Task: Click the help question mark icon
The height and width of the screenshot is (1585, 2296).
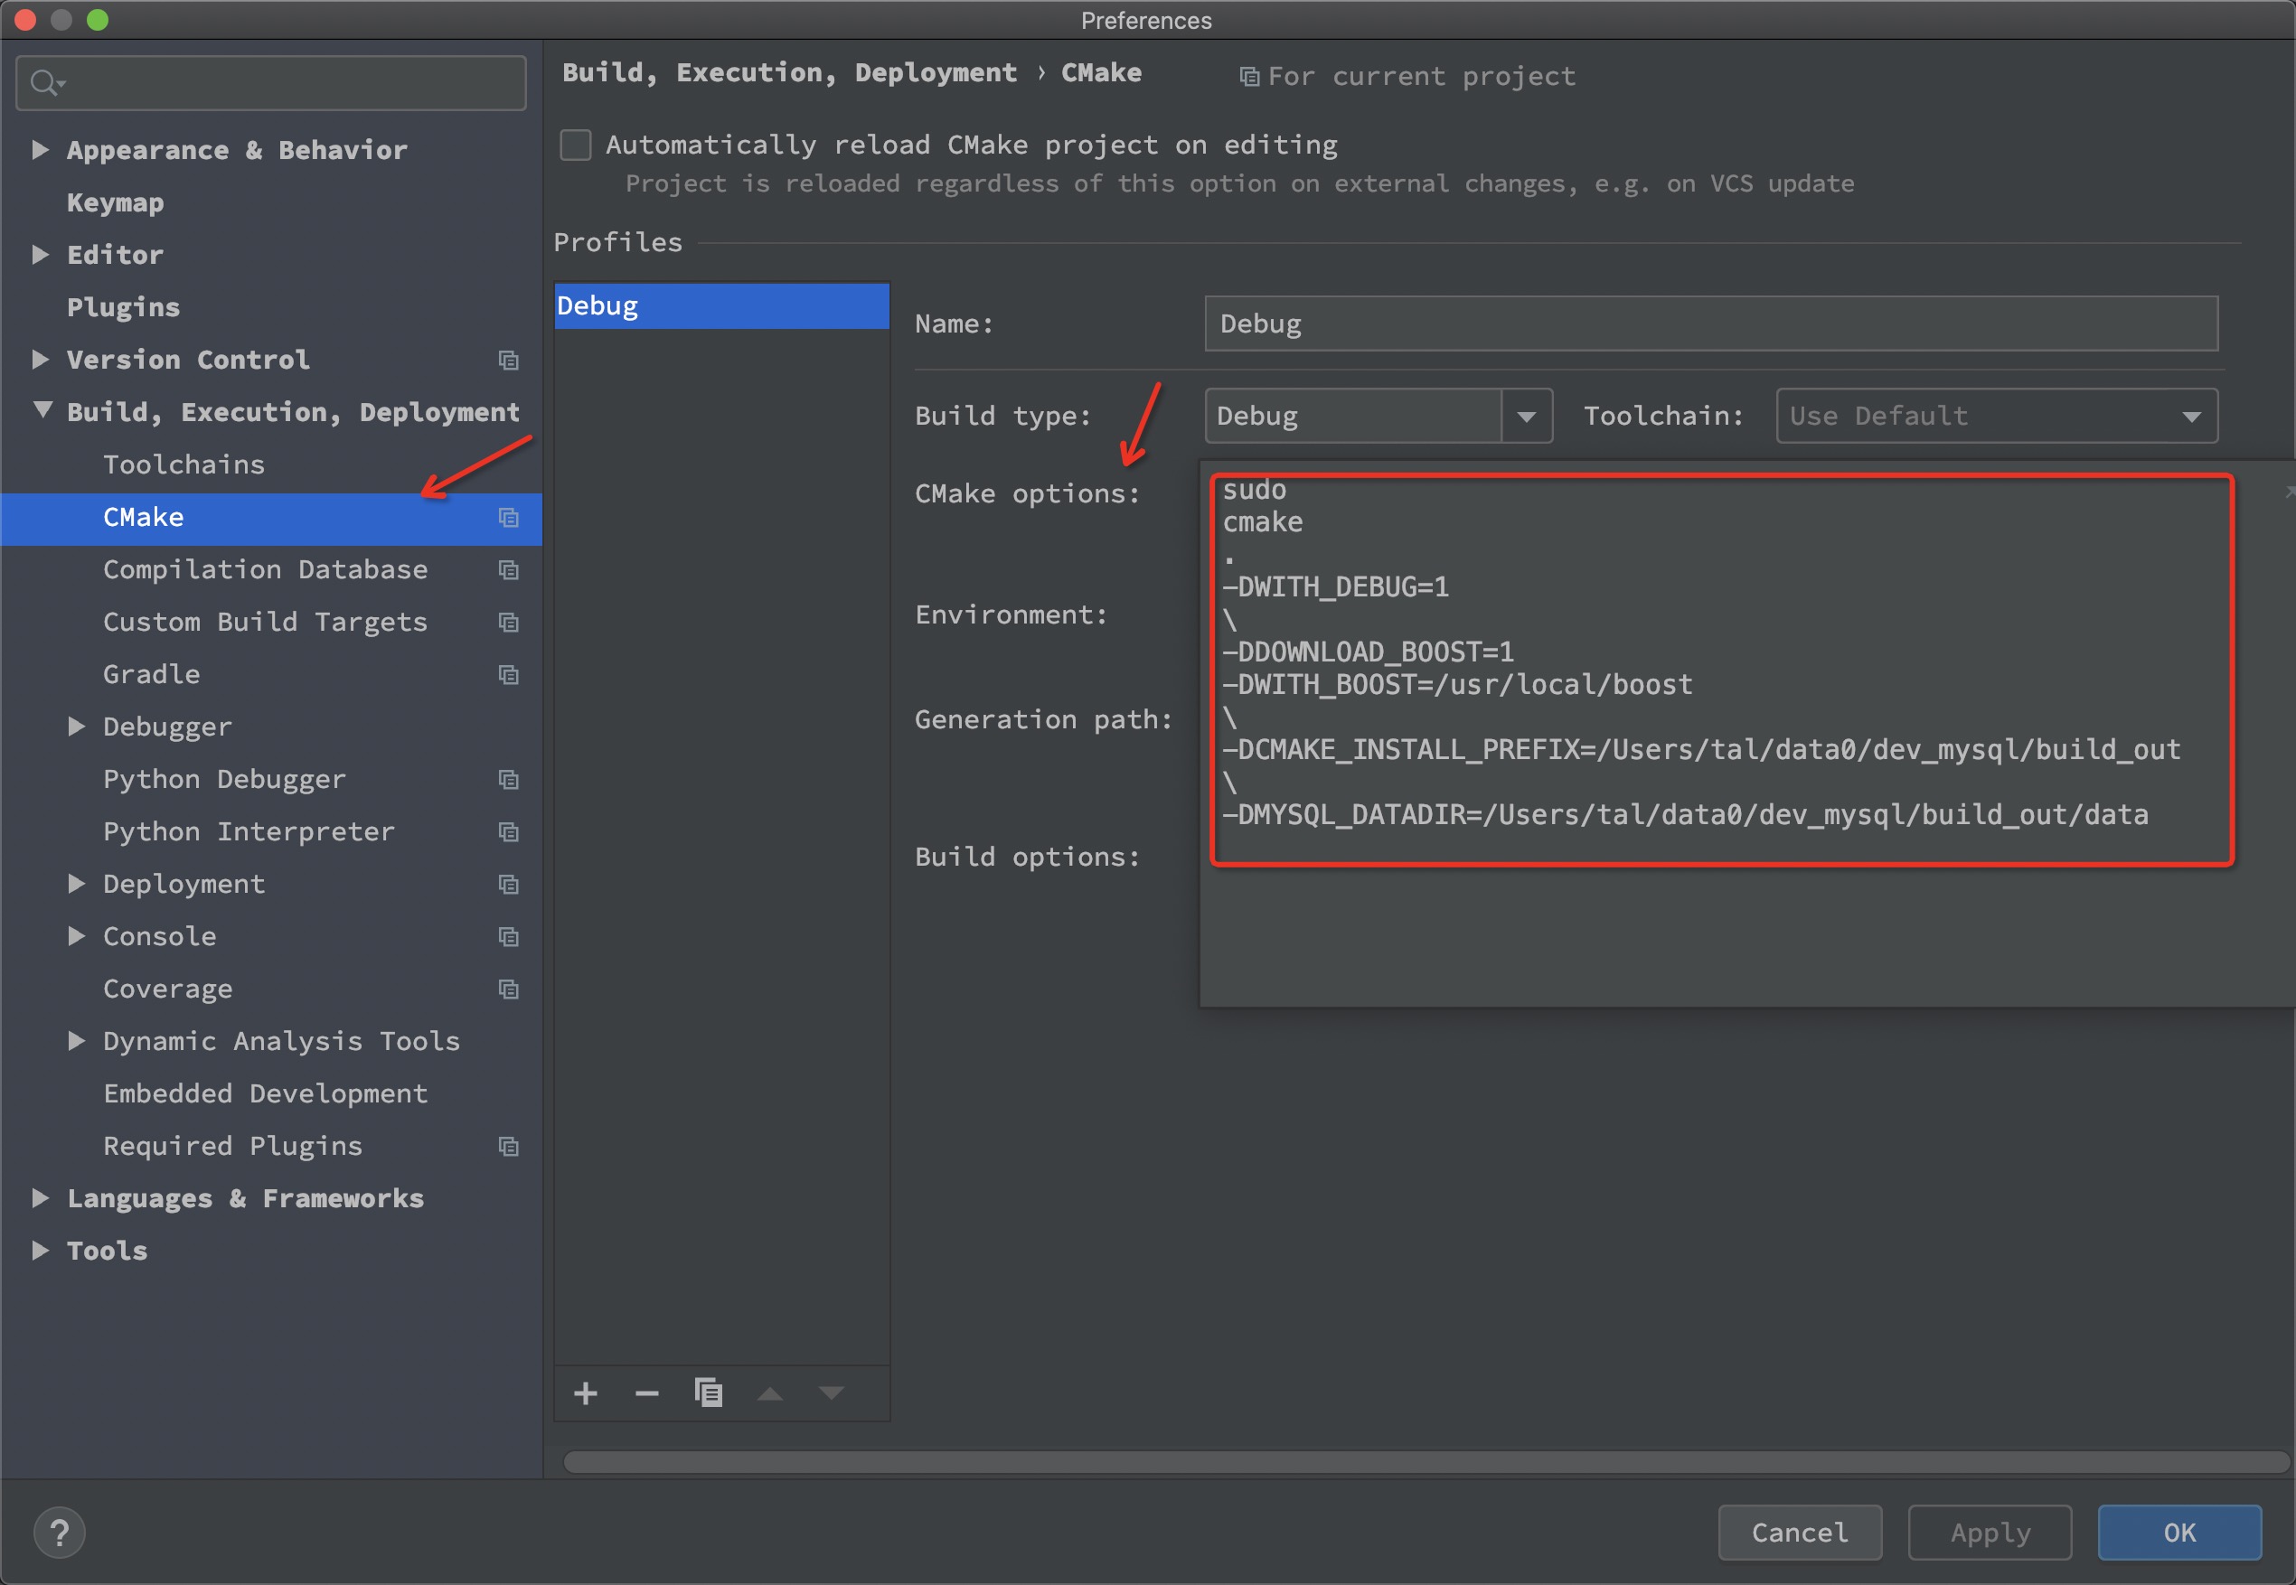Action: [60, 1533]
